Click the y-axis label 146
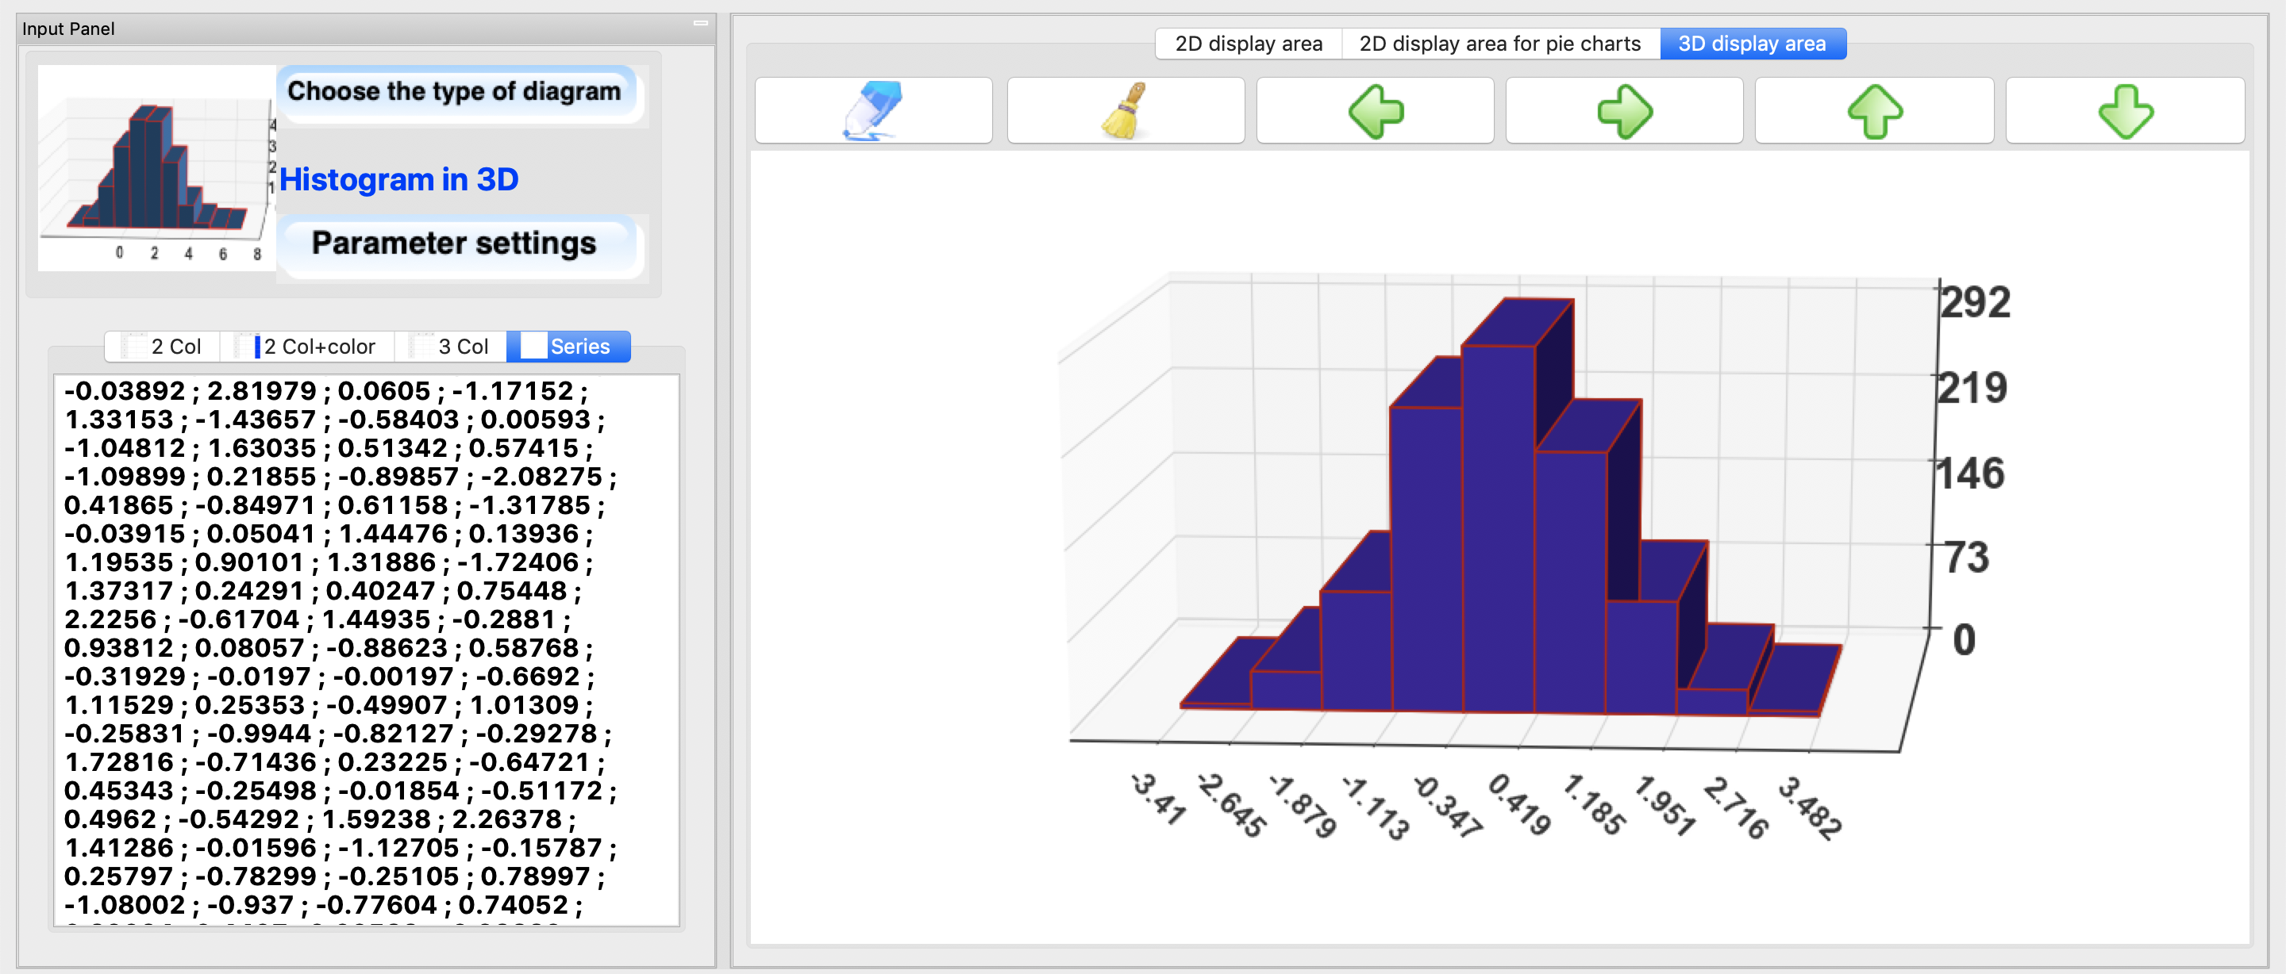 click(1970, 473)
